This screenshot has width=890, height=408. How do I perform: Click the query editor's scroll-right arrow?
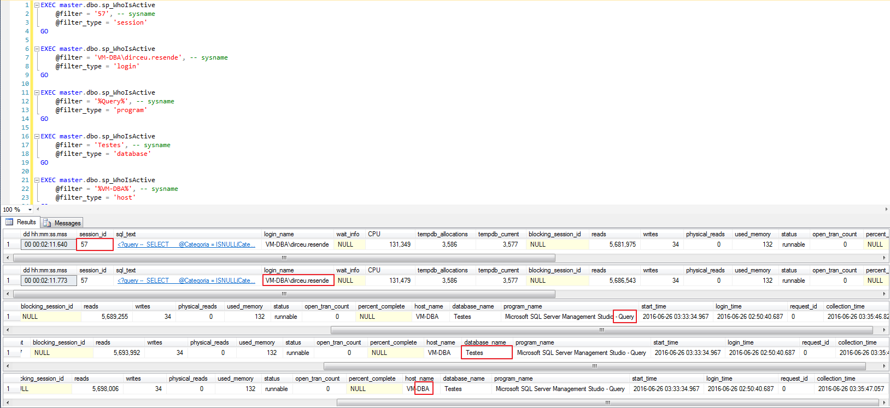886,209
